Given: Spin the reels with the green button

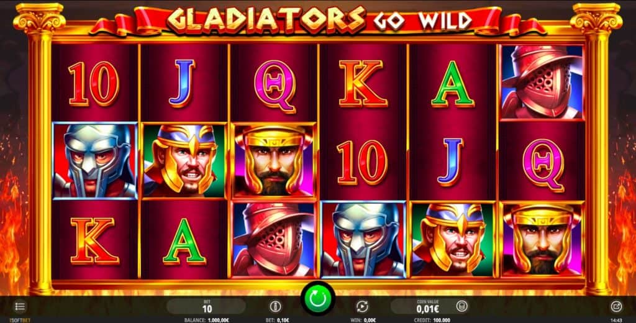Looking at the screenshot, I should pyautogui.click(x=317, y=299).
